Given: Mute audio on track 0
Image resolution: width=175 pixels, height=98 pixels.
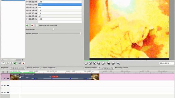Looking at the screenshot, I should [5, 79].
